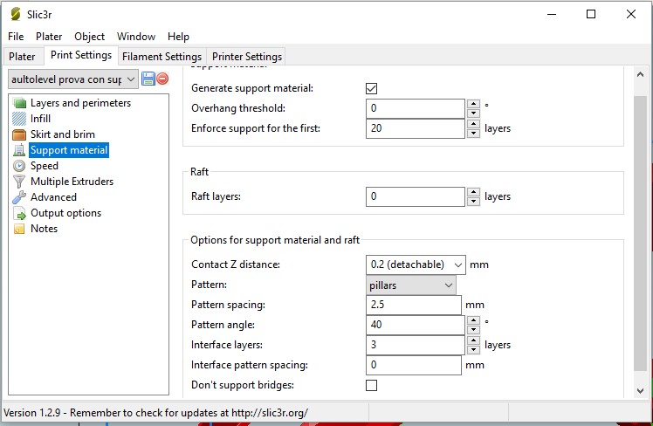
Task: Decrease Pattern angle value
Action: click(x=473, y=330)
